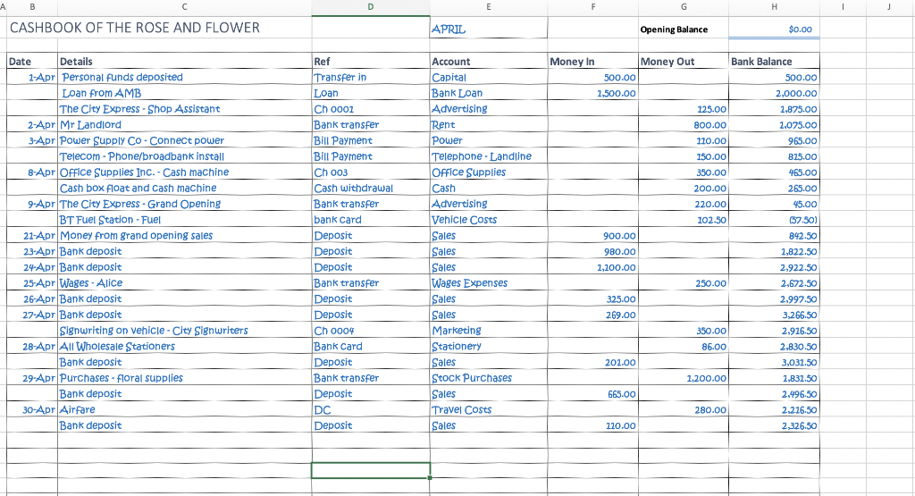This screenshot has width=915, height=496.
Task: Select 'Travel Costs' account cell
Action: pyautogui.click(x=489, y=409)
